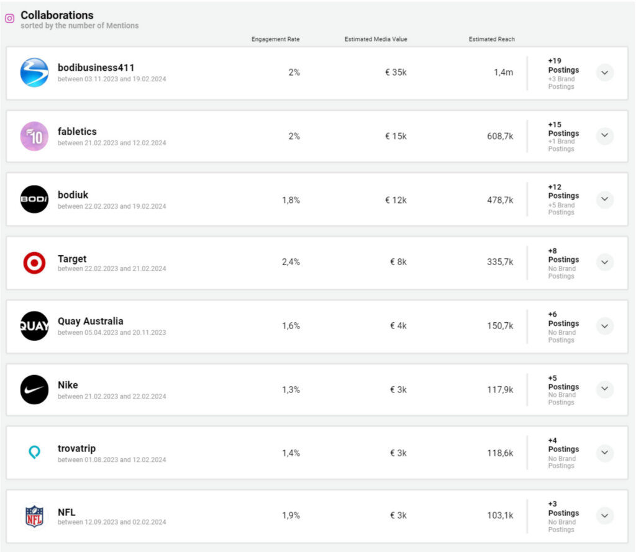The height and width of the screenshot is (552, 636).
Task: Open the Quay Australia name link
Action: pos(91,321)
